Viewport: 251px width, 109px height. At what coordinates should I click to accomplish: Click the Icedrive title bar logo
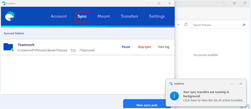4,3
